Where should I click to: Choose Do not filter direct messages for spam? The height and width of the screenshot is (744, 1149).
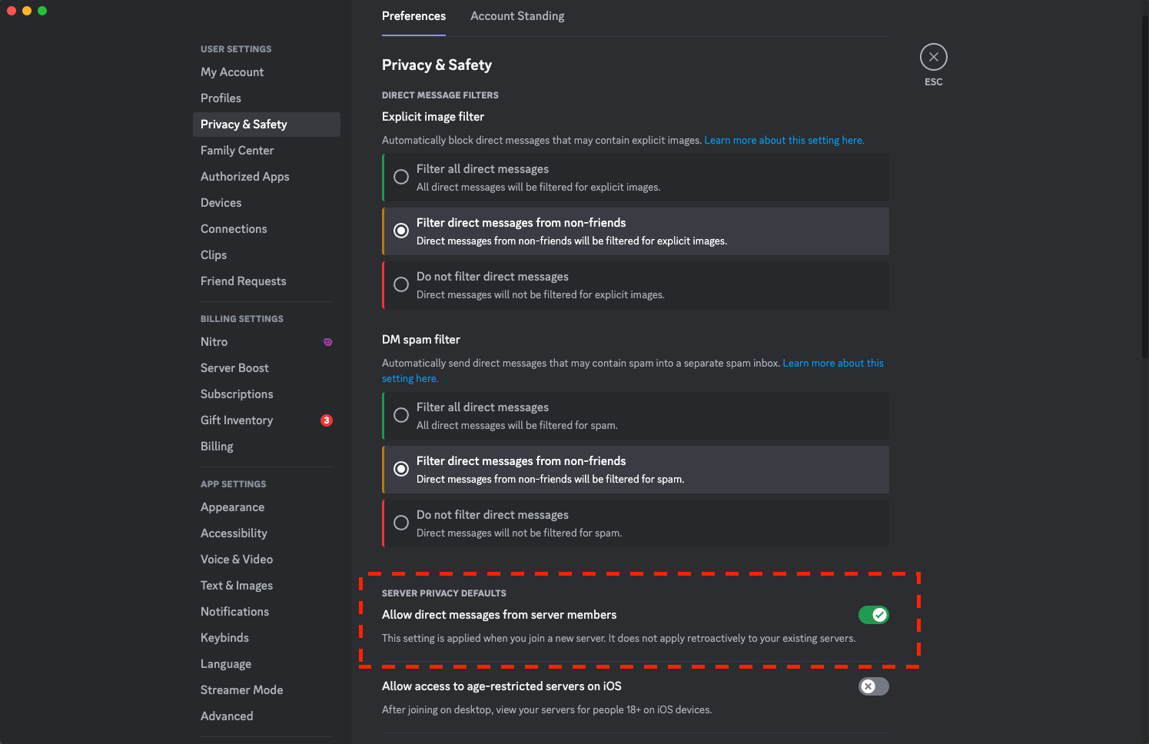click(636, 523)
